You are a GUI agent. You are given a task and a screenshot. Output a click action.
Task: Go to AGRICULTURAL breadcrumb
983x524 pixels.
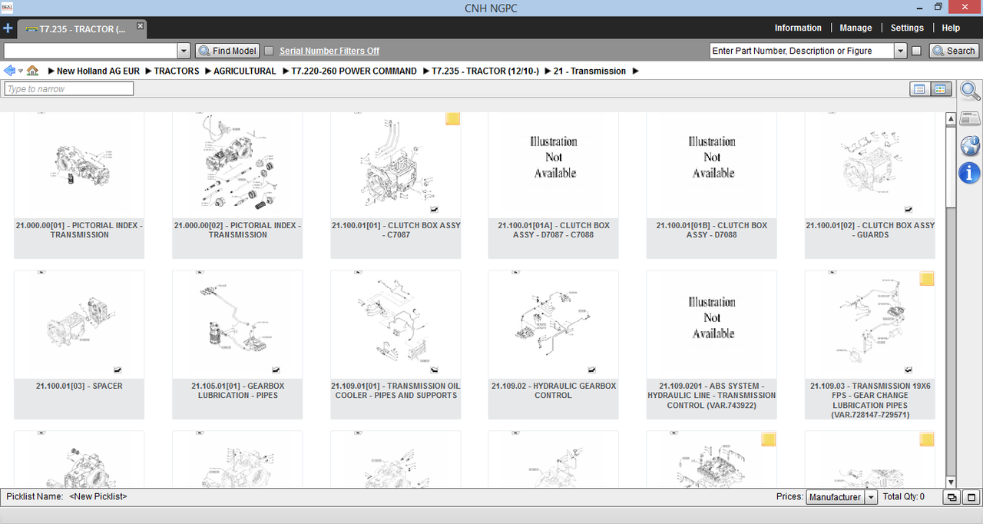(x=245, y=71)
